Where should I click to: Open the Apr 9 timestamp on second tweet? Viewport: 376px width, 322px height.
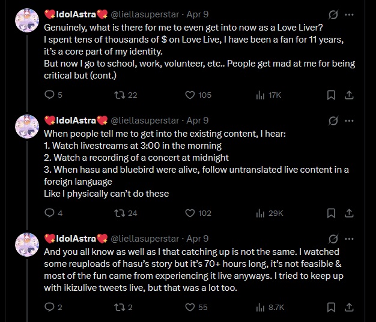(198, 121)
